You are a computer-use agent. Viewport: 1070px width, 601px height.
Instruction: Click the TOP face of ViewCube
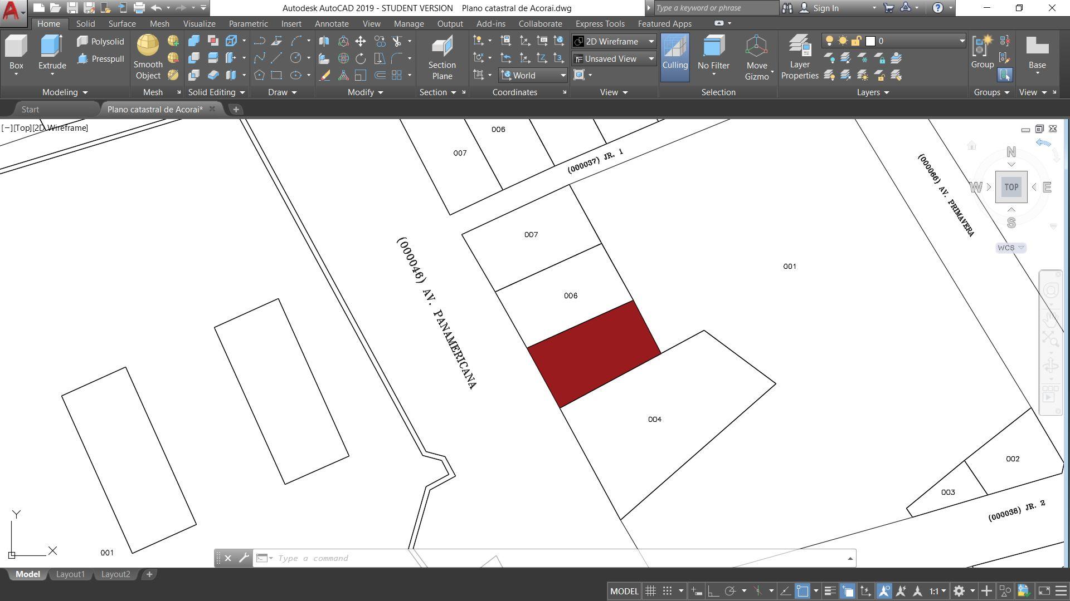1011,187
